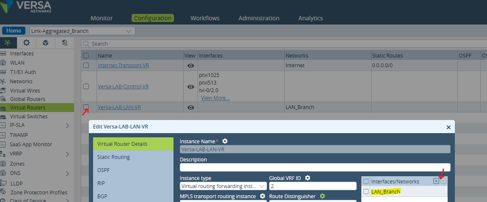View Versa-LAB-LAN-VR with eye icon
This screenshot has height=202, width=487.
(x=191, y=107)
